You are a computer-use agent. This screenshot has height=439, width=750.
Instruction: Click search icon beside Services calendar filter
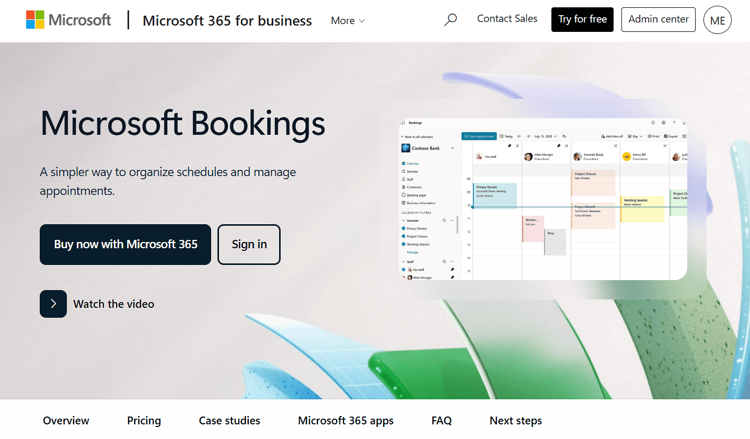(x=444, y=221)
